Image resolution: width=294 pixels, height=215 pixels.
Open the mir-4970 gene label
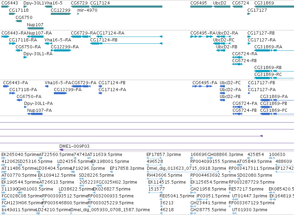[x=87, y=10]
